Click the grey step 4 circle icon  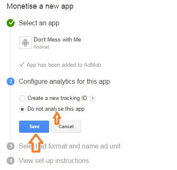coord(10,160)
